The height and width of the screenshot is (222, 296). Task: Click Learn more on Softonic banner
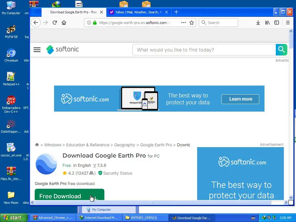coord(240,99)
